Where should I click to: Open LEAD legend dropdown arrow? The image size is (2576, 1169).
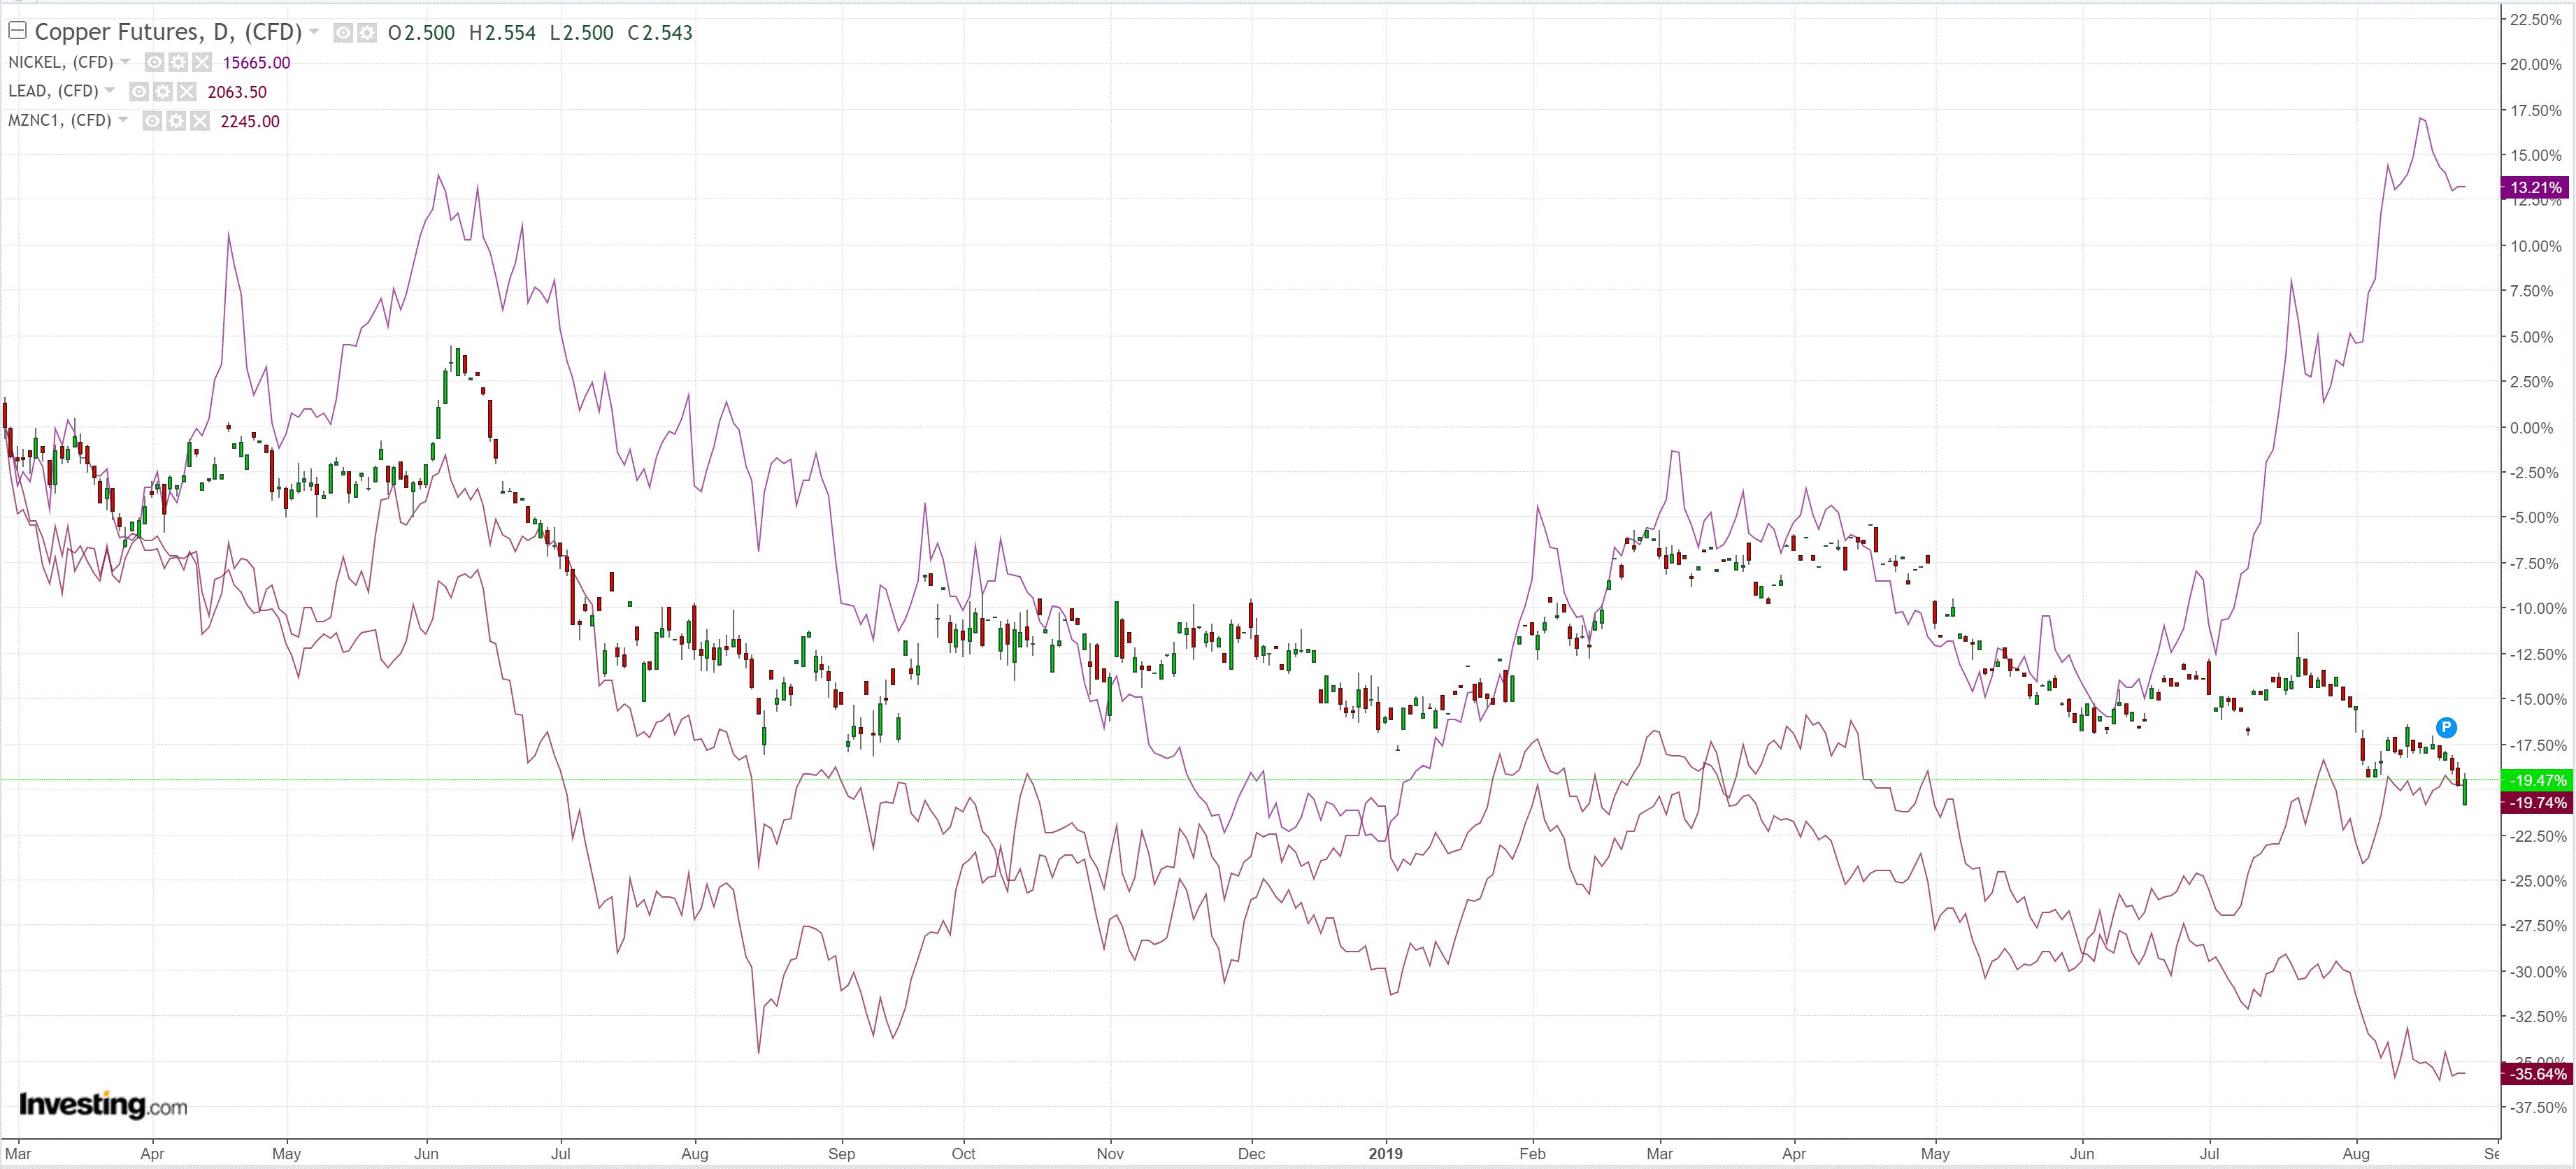(110, 91)
